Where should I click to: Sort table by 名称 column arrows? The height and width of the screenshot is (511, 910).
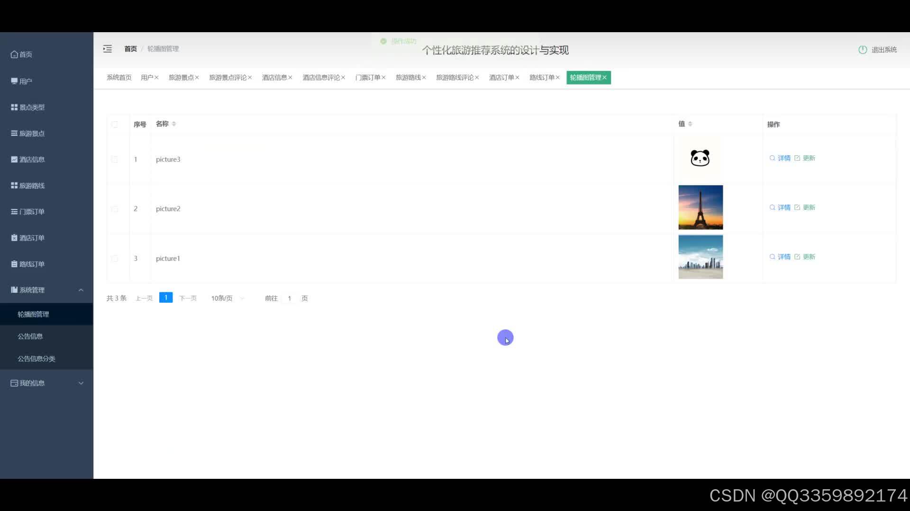click(174, 124)
